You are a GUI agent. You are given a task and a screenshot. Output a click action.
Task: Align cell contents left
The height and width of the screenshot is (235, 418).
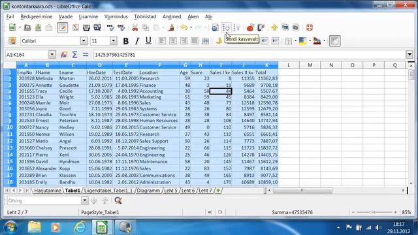click(162, 40)
